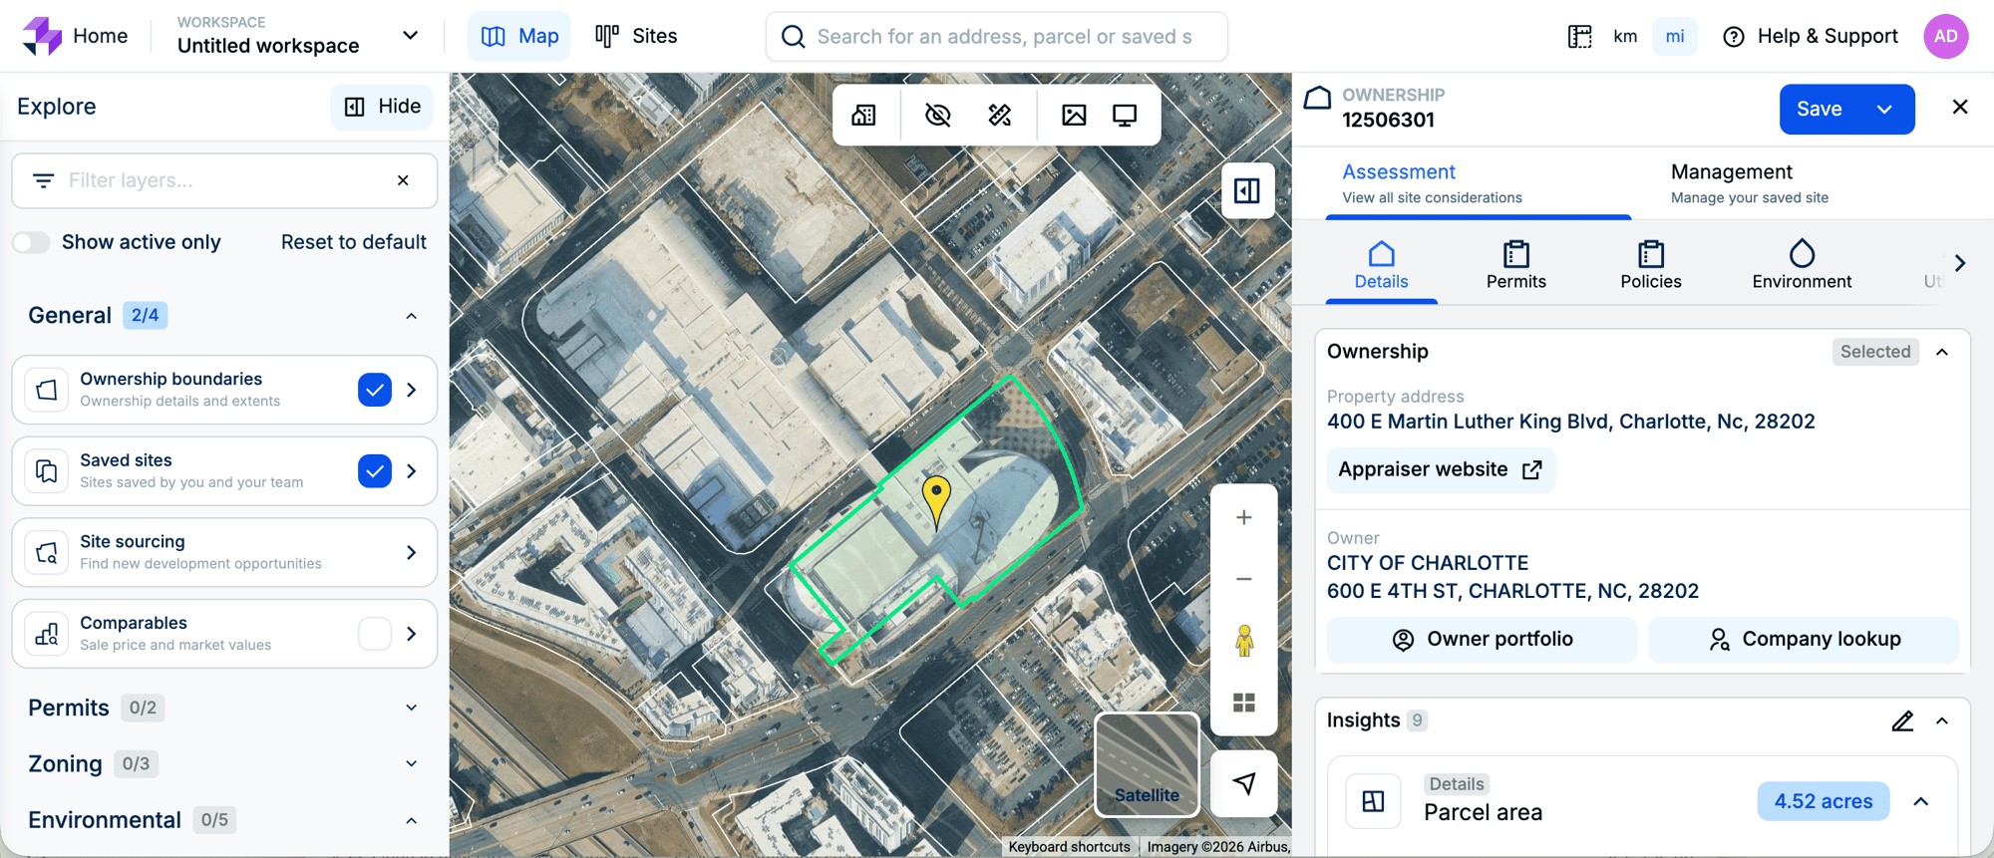Viewport: 1994px width, 858px height.
Task: Click the Owner portfolio button
Action: (1482, 640)
